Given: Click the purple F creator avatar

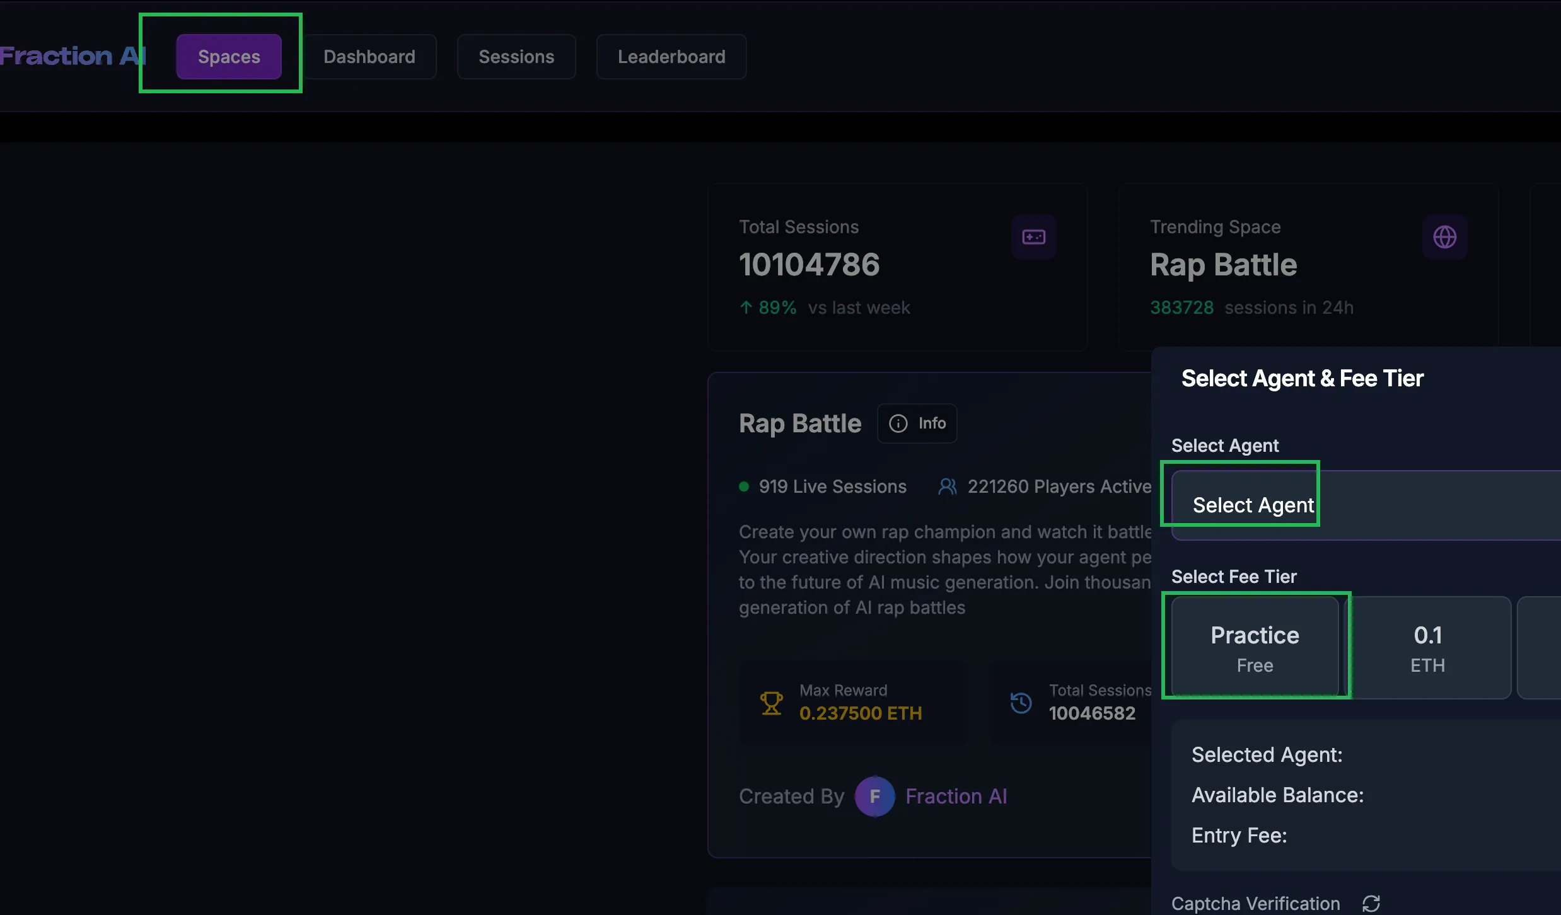Looking at the screenshot, I should point(874,797).
